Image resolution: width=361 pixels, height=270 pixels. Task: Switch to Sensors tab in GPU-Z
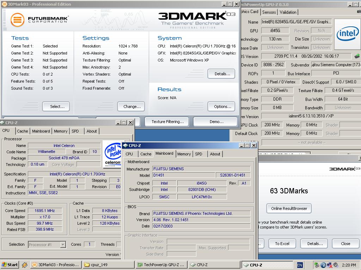tap(269, 12)
